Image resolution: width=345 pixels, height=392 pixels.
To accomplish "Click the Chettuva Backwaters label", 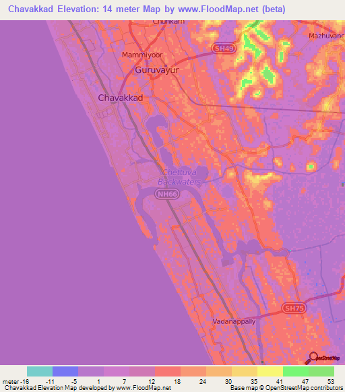I will pos(179,177).
